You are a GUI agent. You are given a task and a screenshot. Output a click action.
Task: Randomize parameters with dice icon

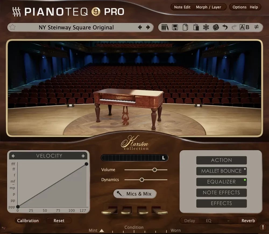pyautogui.click(x=216, y=27)
